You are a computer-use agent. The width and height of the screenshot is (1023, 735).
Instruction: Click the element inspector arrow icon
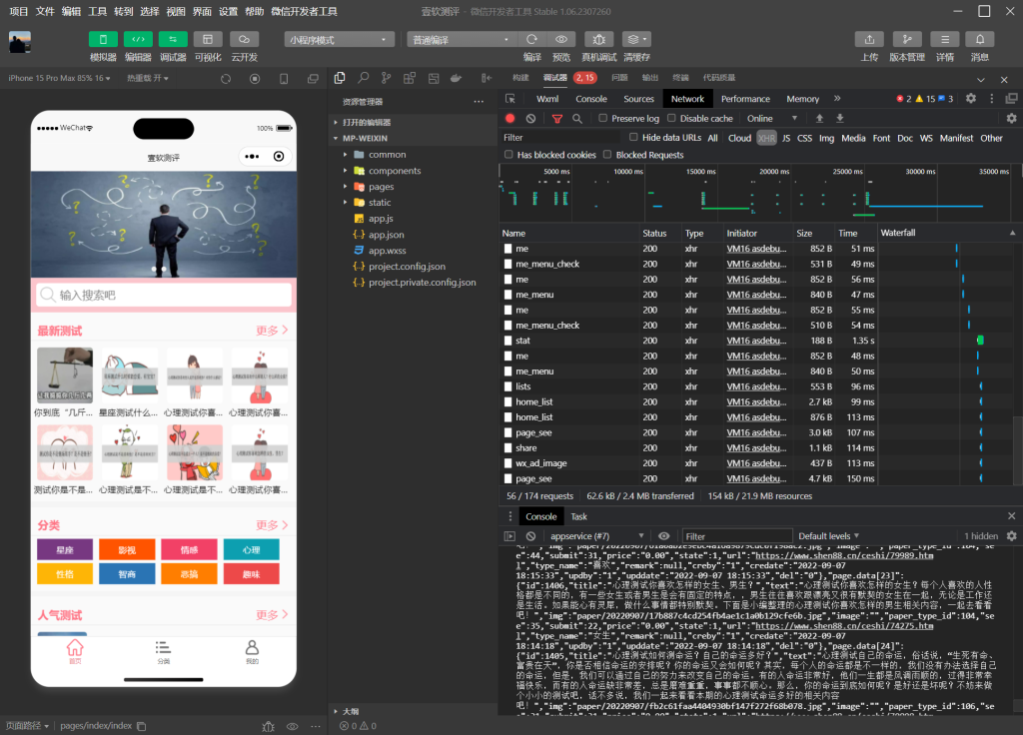[x=511, y=99]
